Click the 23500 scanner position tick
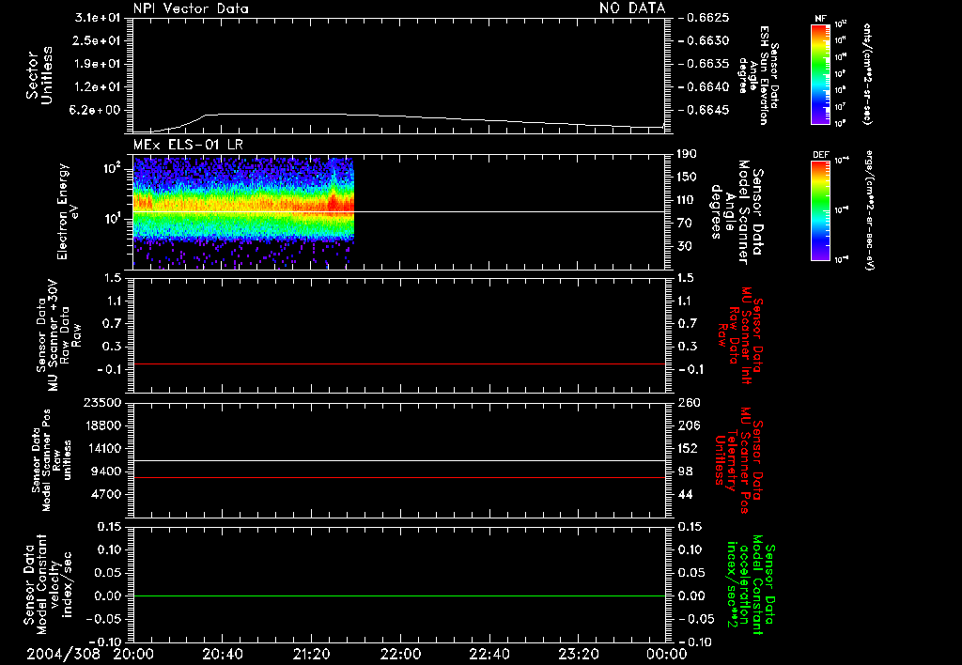This screenshot has width=962, height=665. (x=102, y=402)
